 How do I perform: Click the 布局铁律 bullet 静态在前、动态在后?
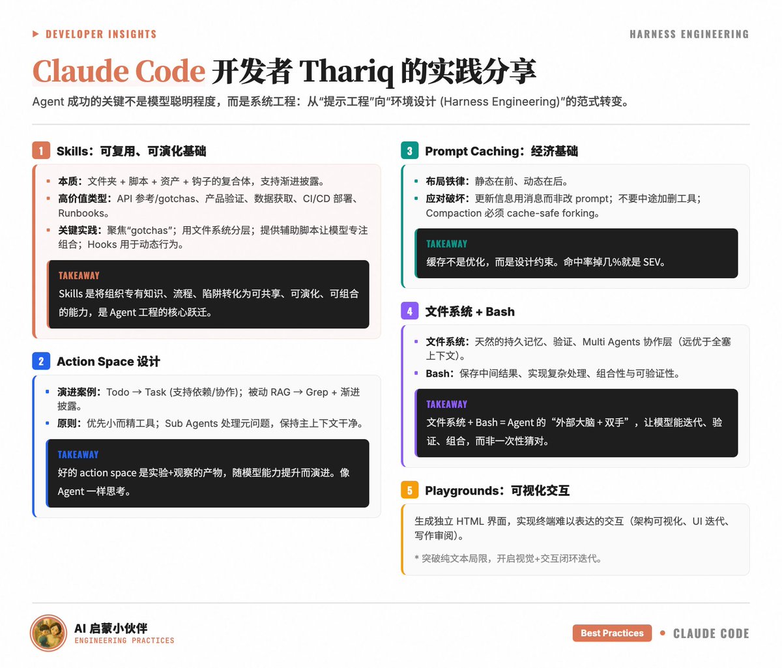click(497, 181)
